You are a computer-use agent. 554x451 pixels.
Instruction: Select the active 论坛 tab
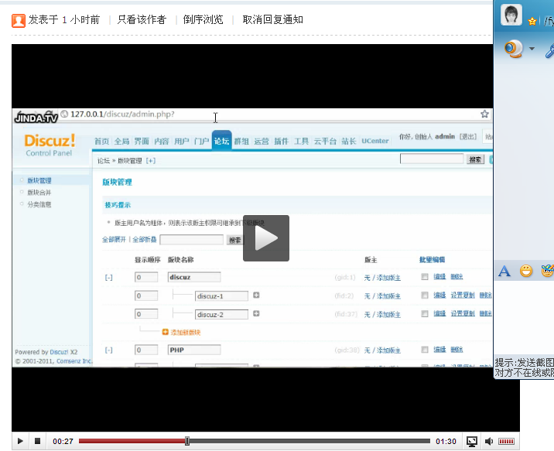(x=222, y=141)
